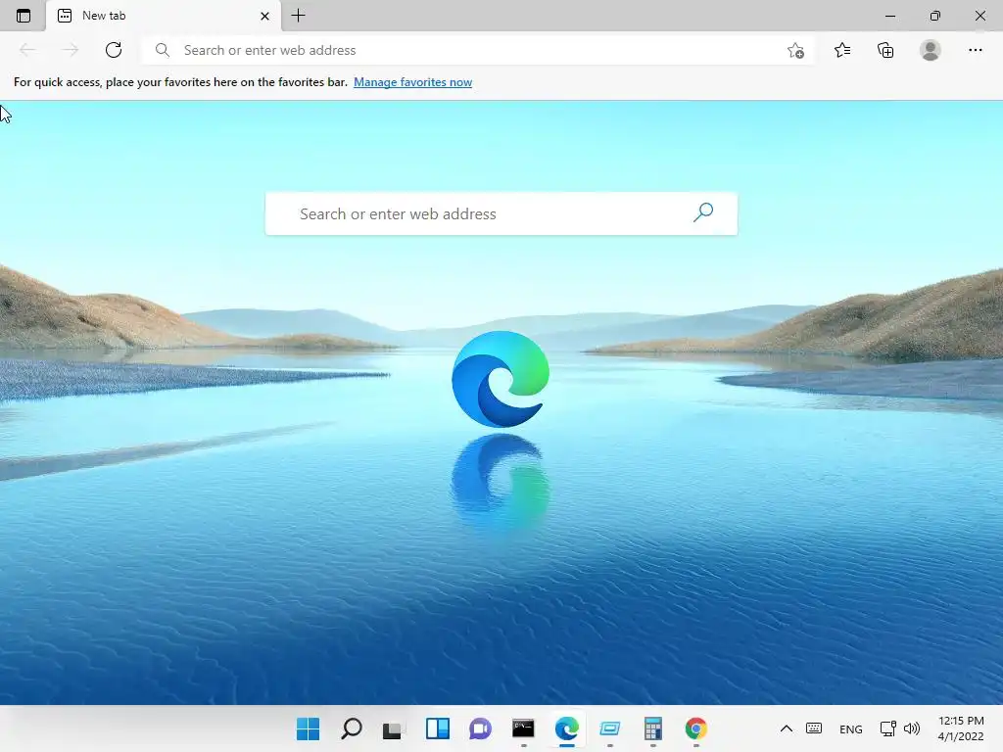This screenshot has height=752, width=1003.
Task: Go forward with the forward arrow
Action: tap(71, 50)
